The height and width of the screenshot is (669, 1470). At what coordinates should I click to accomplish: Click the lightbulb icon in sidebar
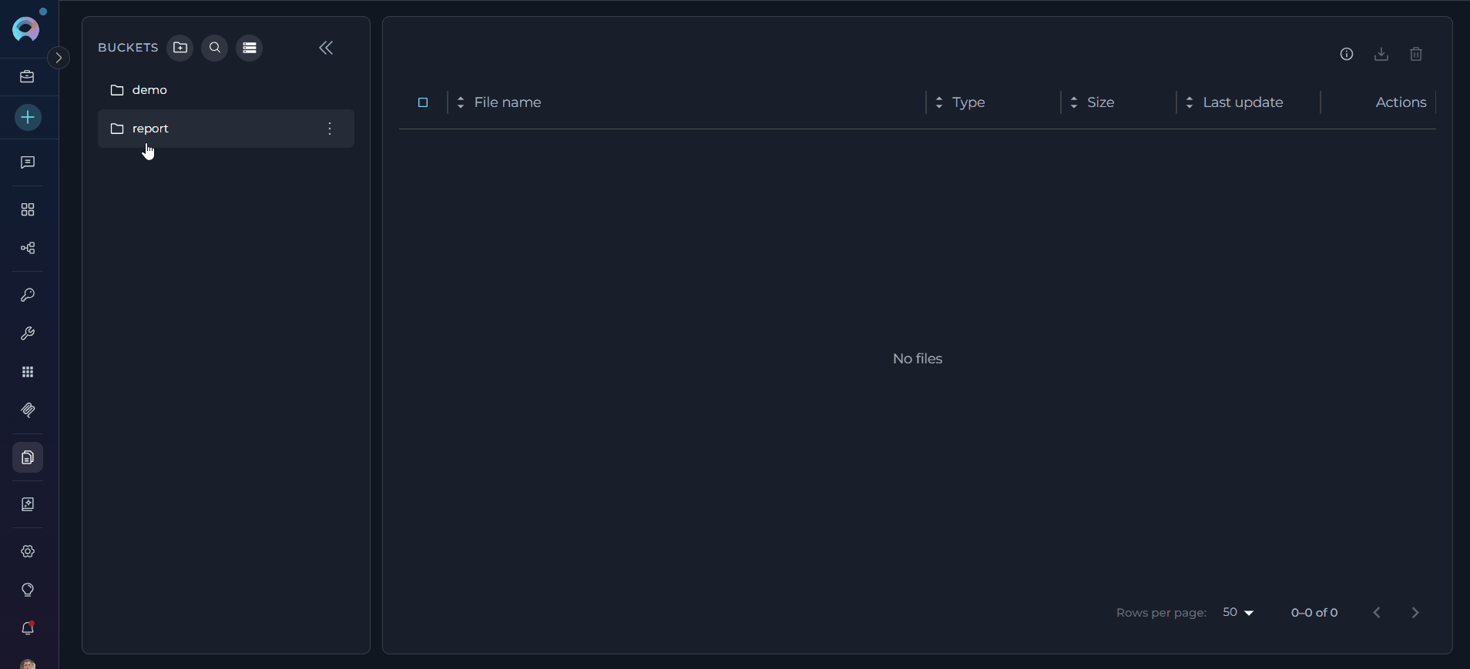(x=28, y=590)
